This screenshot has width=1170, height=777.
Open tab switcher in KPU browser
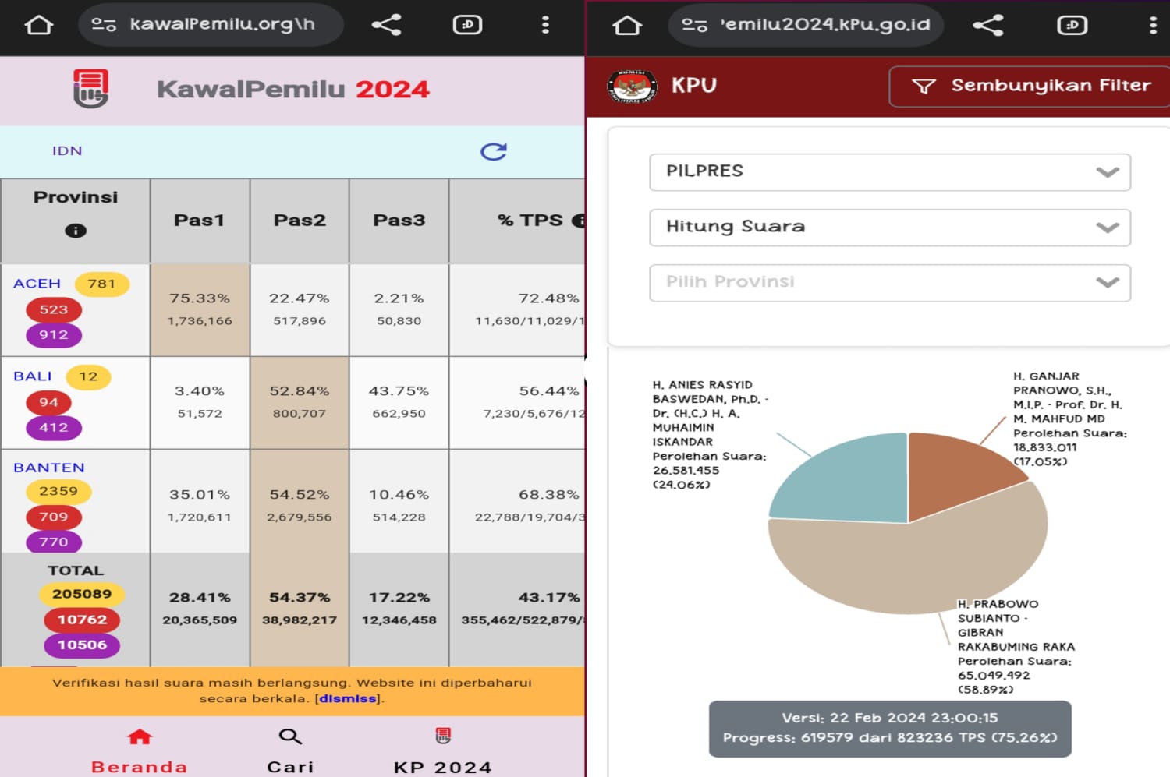(x=1072, y=25)
